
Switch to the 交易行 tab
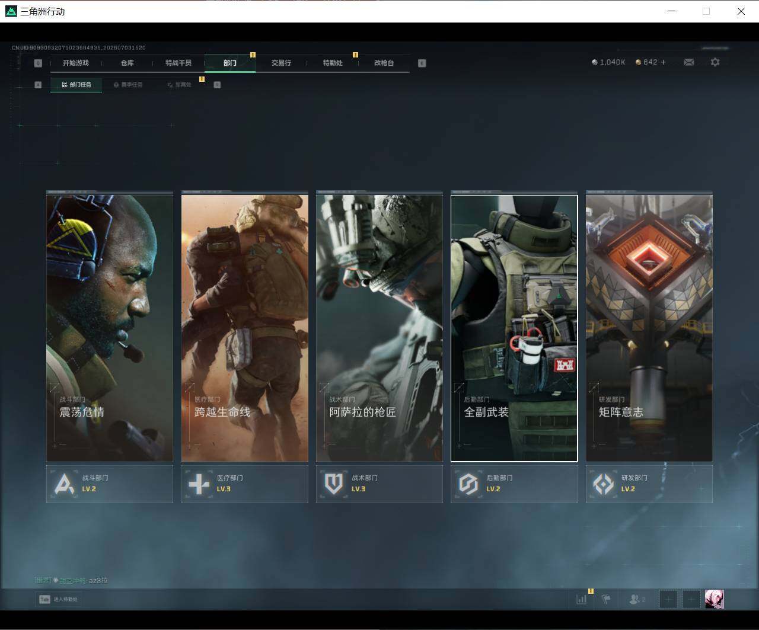[x=281, y=63]
